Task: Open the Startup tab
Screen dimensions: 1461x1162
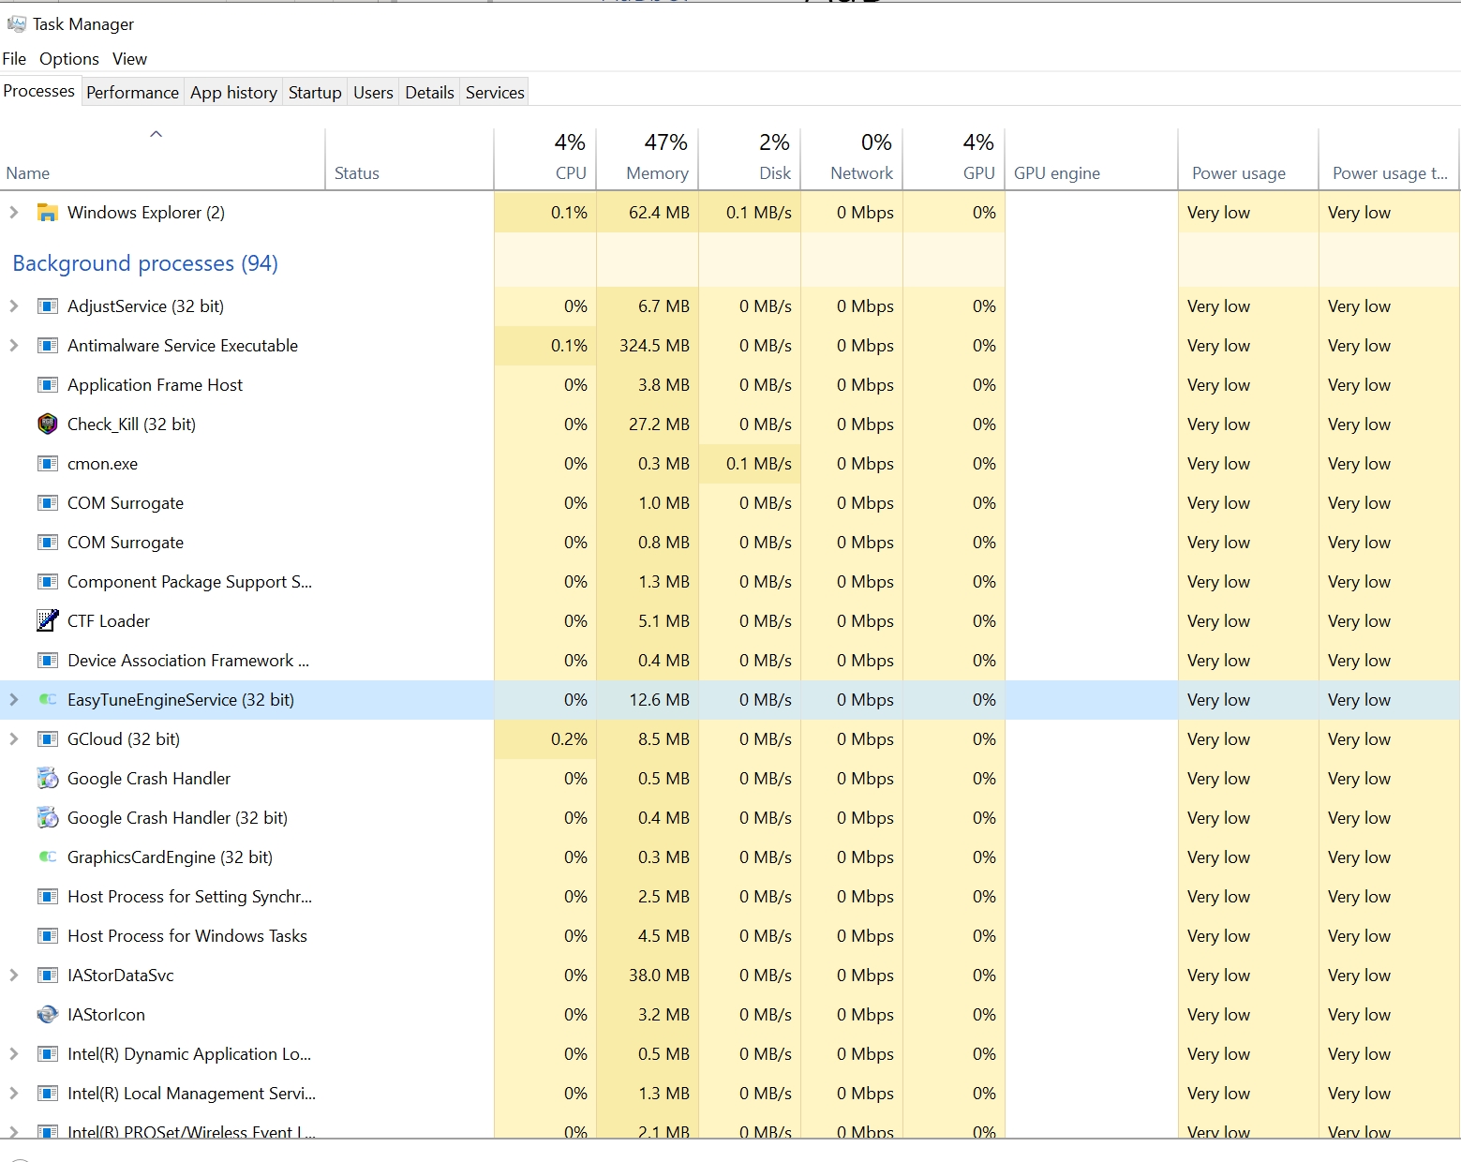Action: (x=315, y=92)
